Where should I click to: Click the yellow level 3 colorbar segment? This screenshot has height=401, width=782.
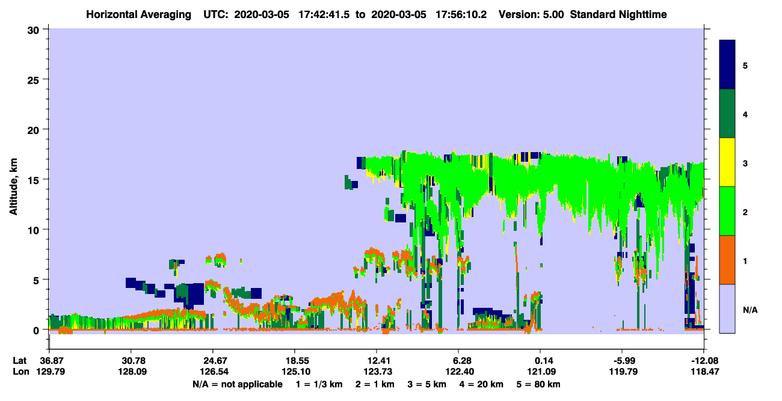point(727,162)
